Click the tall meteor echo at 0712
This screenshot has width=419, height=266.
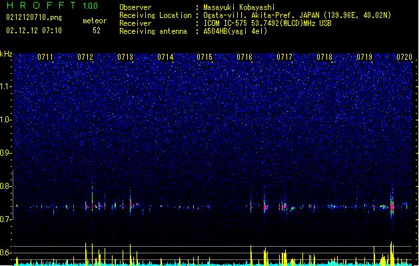click(92, 198)
